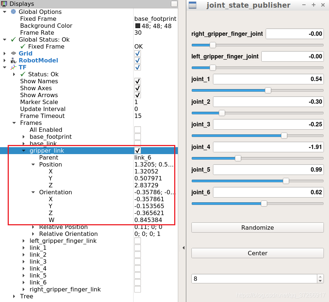Click the Marker Scale value 1
Image resolution: width=329 pixels, height=302 pixels.
tap(136, 102)
